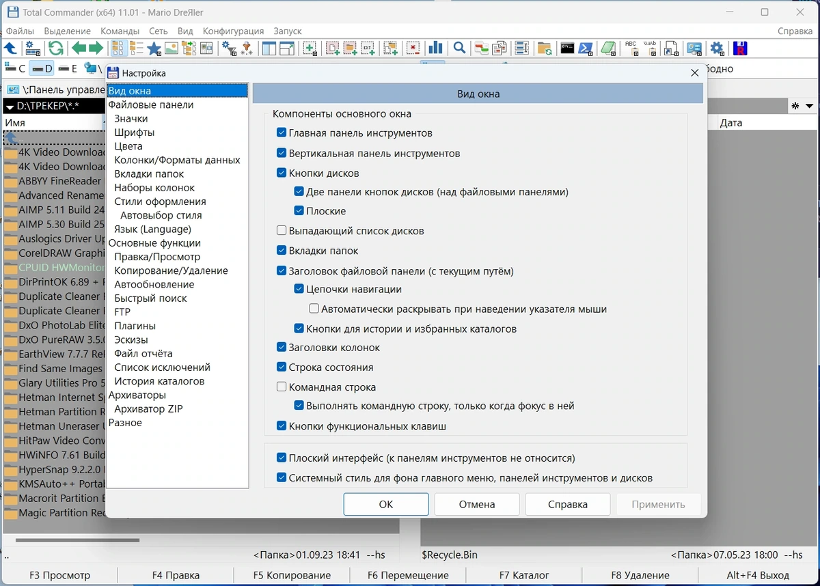Screen dimensions: 820x586
Task: Select drive E button
Action: coord(68,68)
